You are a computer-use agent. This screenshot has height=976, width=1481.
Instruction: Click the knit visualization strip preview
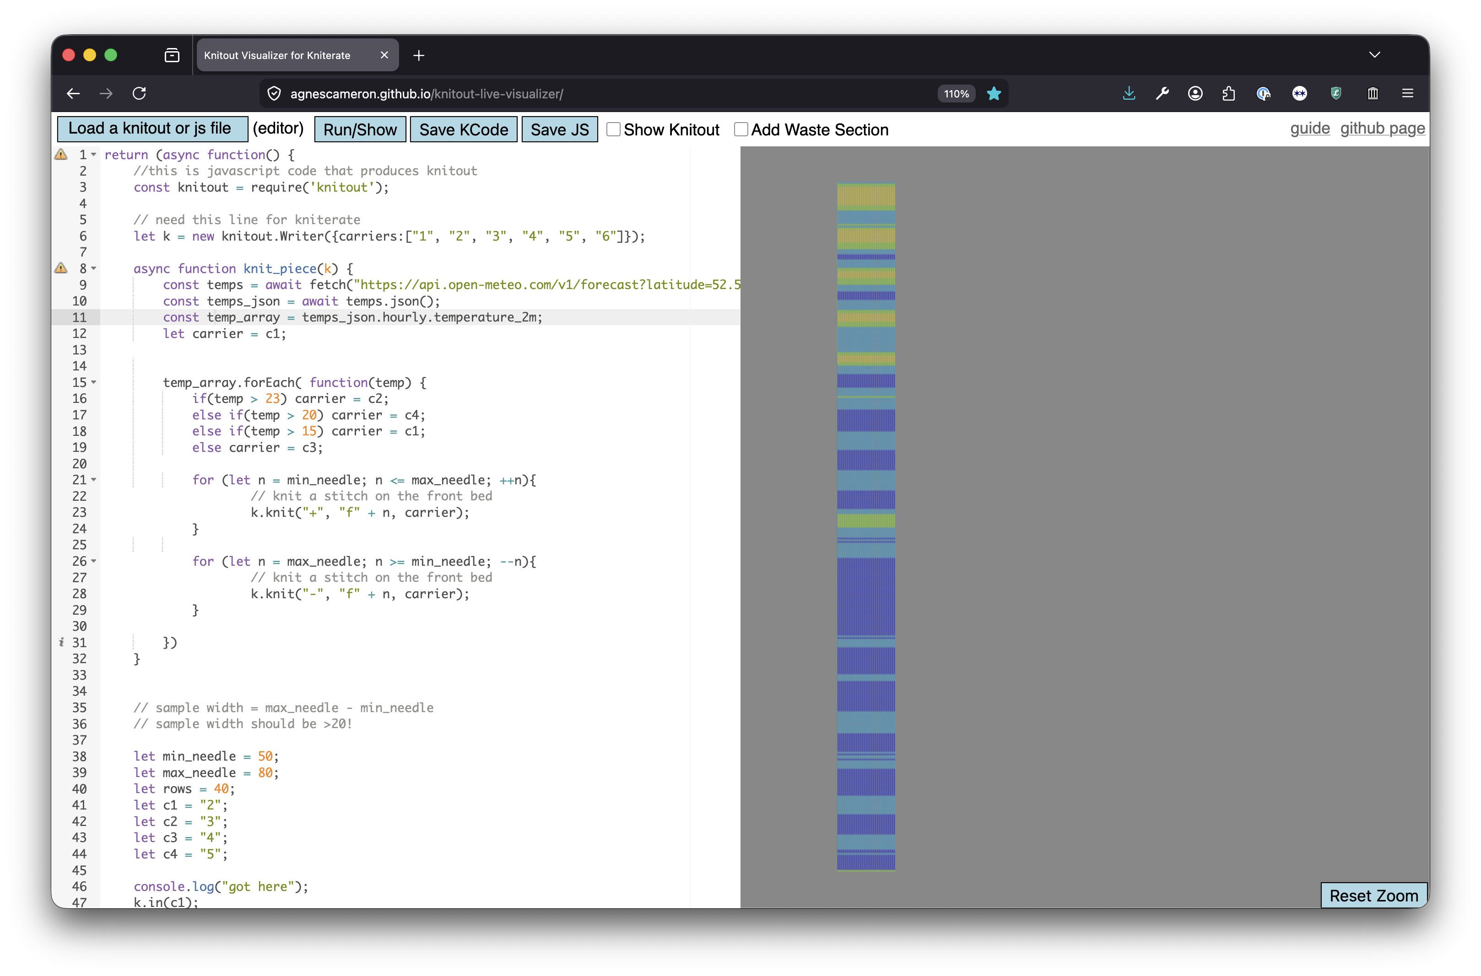coord(866,526)
